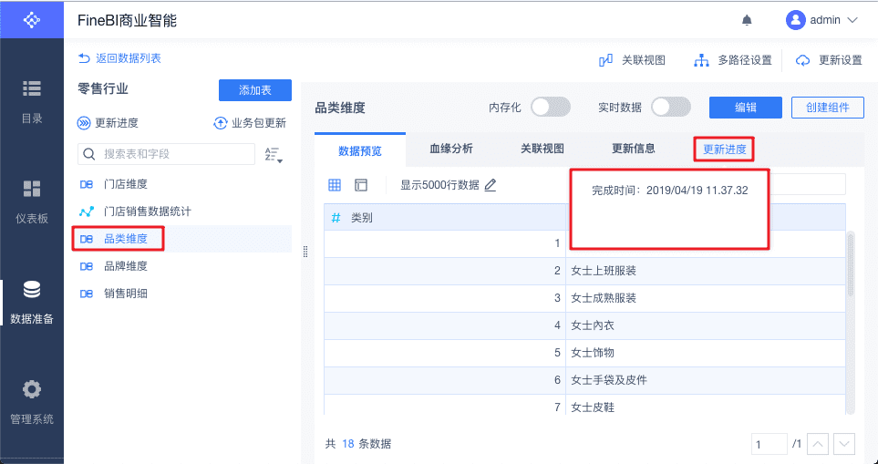Go to next page arrow
Viewport: 878px width, 464px height.
[x=845, y=444]
